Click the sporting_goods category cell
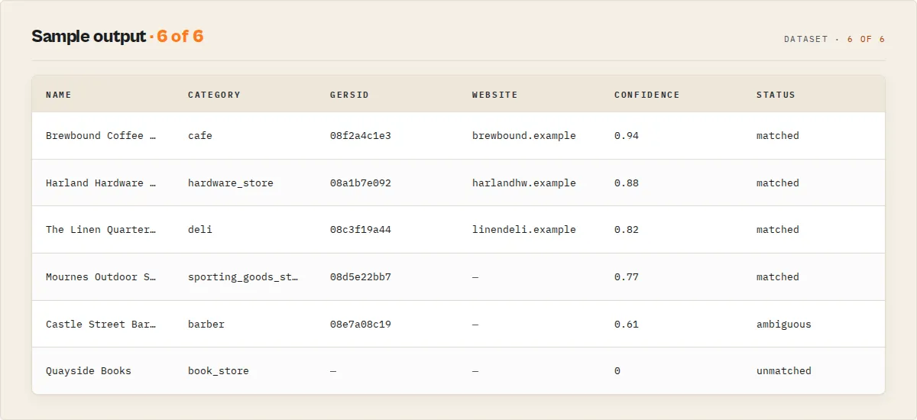917x420 pixels. coord(243,277)
